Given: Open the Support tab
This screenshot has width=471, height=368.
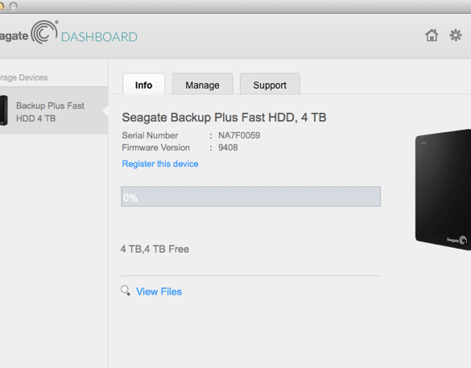Looking at the screenshot, I should 270,84.
